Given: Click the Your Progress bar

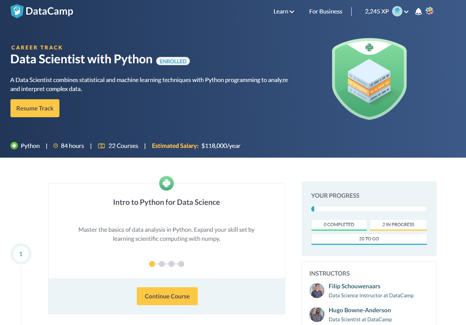Looking at the screenshot, I should click(x=369, y=209).
